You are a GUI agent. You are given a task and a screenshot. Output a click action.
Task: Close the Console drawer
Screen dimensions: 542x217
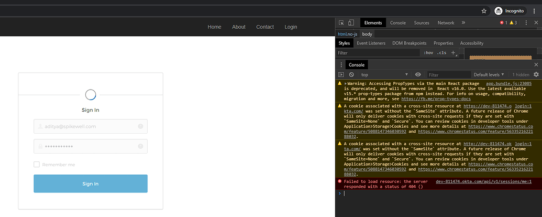[536, 64]
